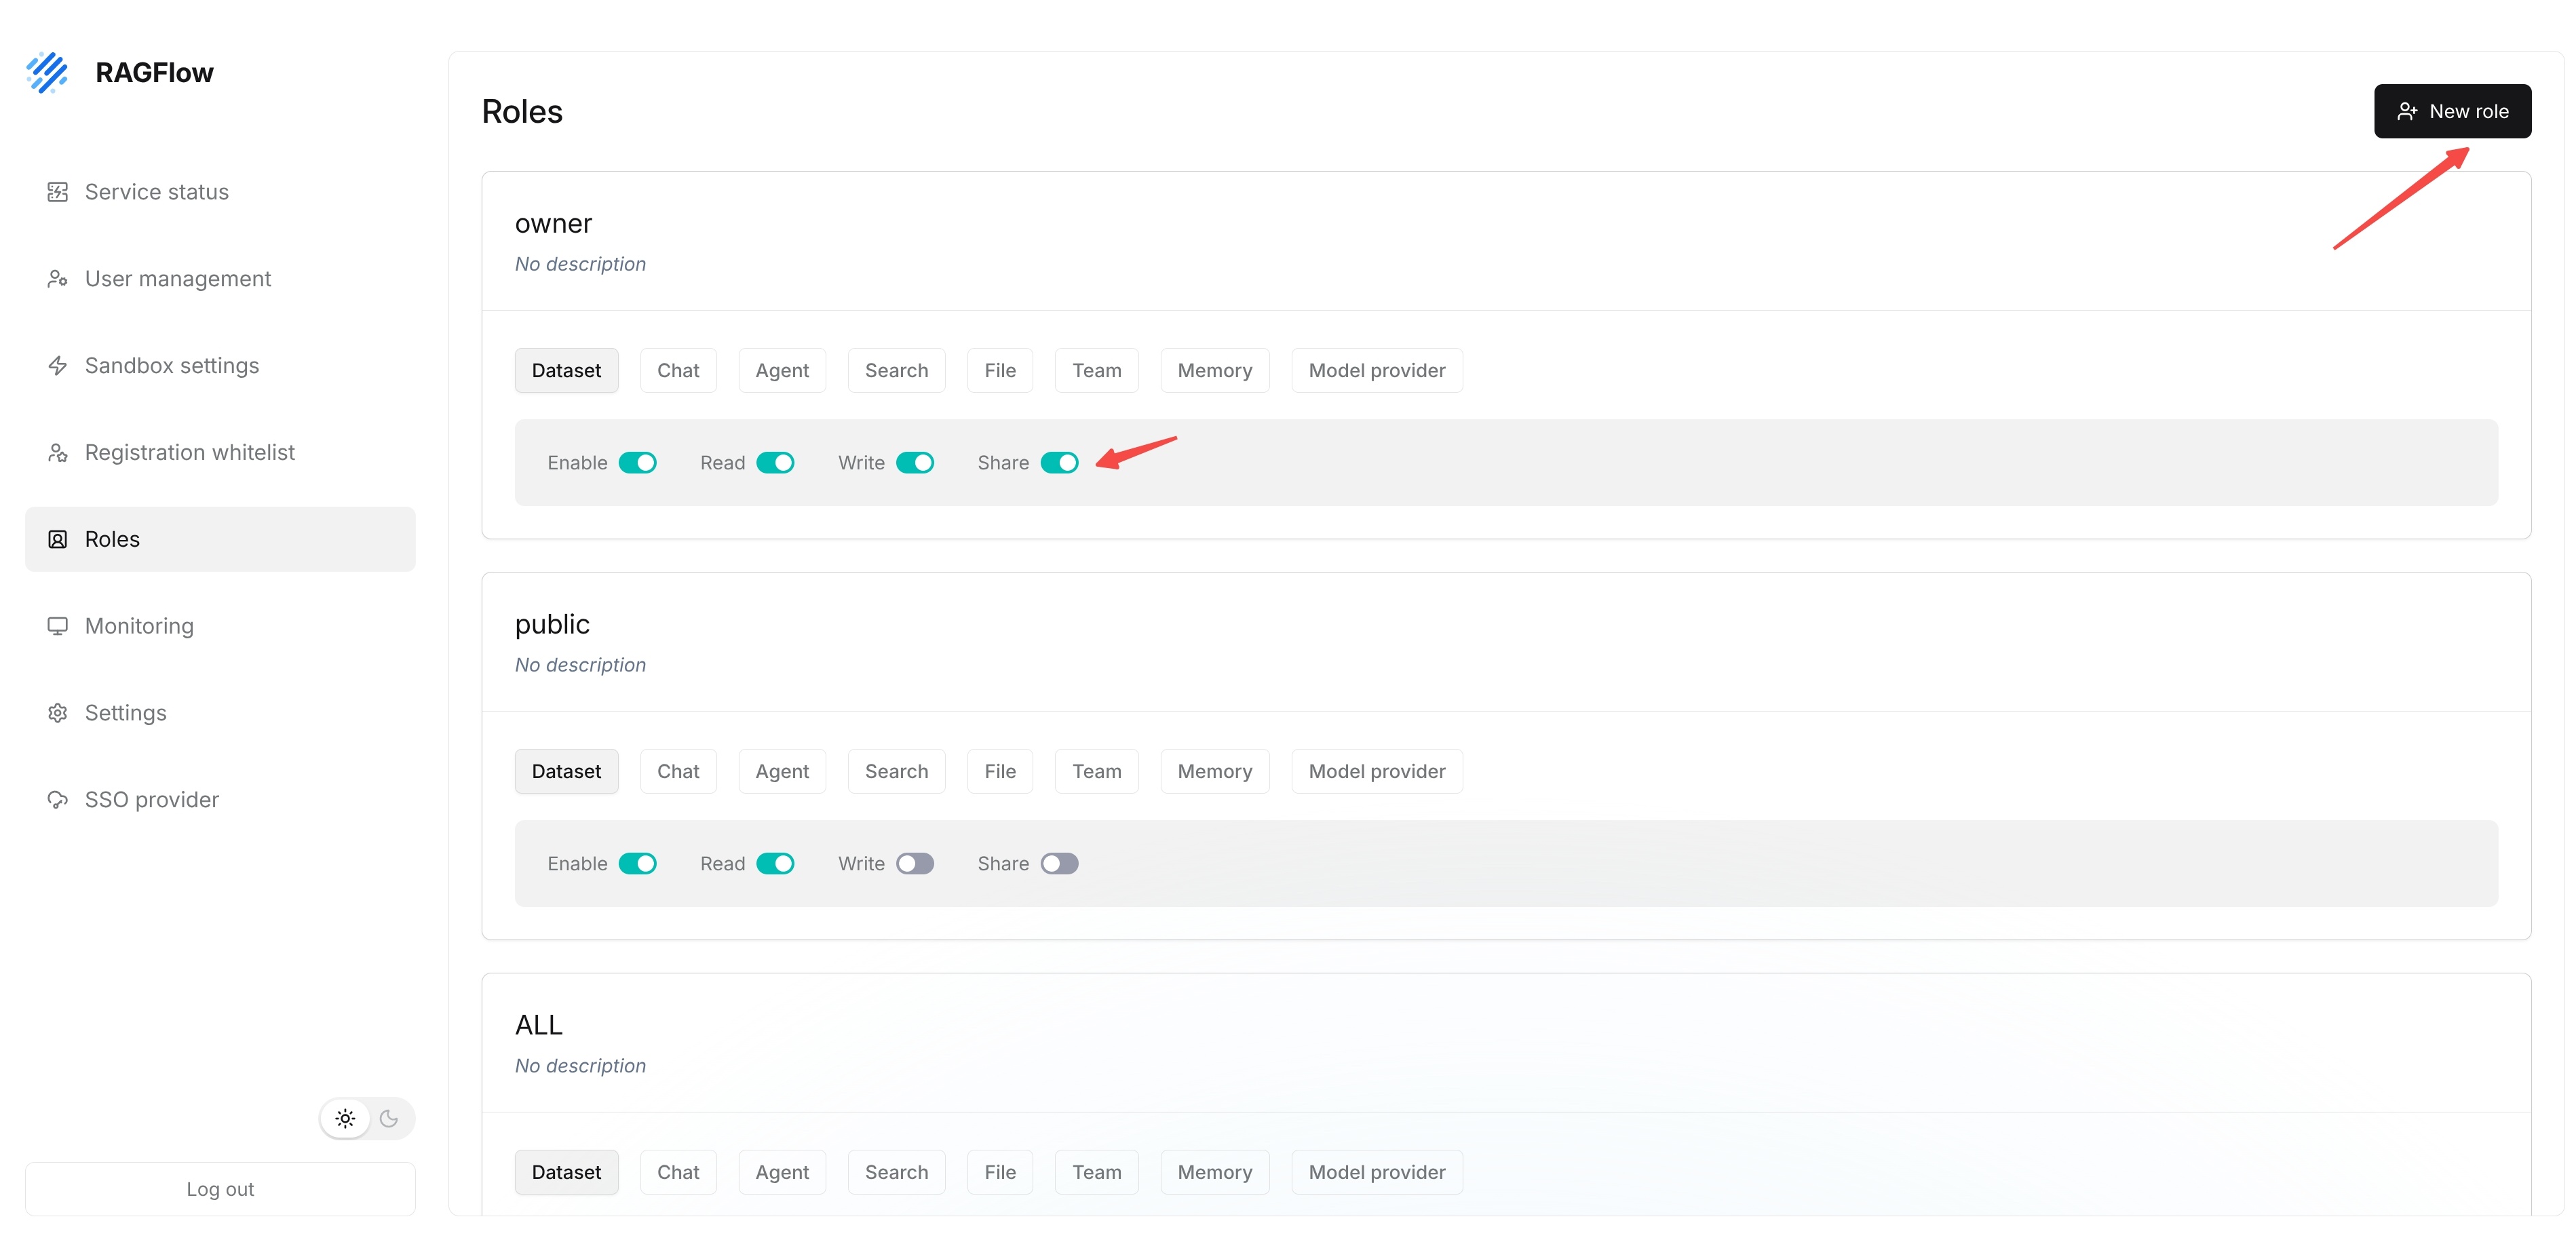Click No description under public role
This screenshot has height=1240, width=2576.
580,665
